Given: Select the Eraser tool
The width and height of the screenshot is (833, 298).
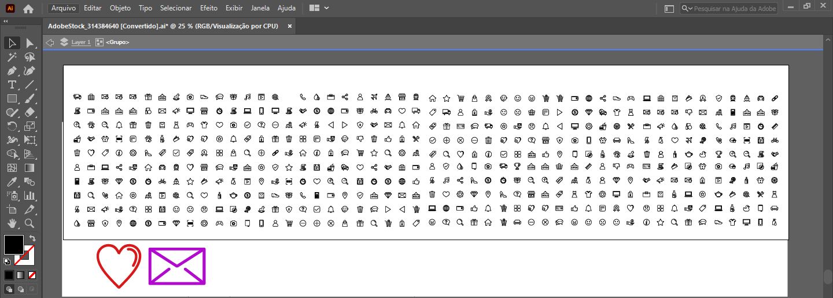Looking at the screenshot, I should (30, 113).
